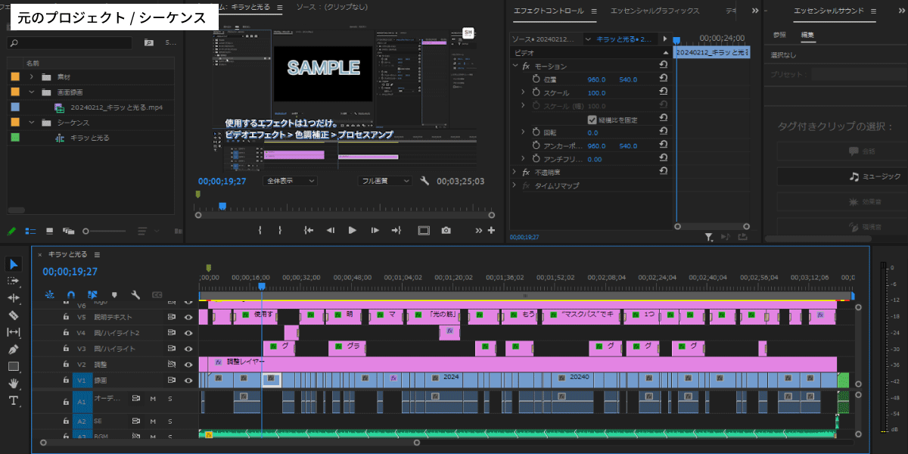Click the effect controls filter icon

(709, 237)
